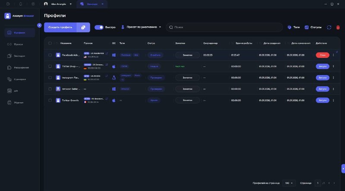The image size is (345, 191).
Task: Click the В работе status badge
Action: [155, 55]
